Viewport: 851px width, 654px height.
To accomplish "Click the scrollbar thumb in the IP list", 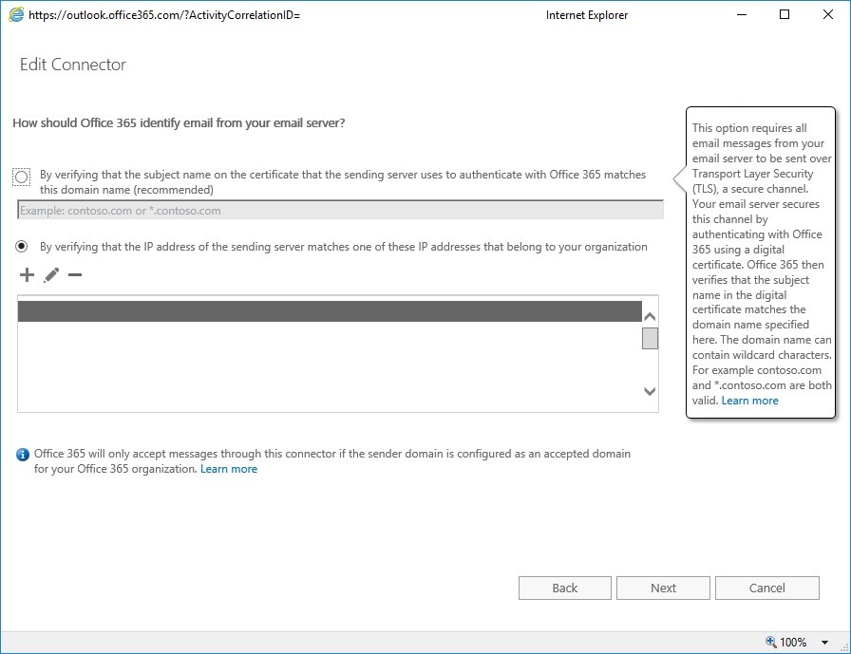I will tap(649, 338).
